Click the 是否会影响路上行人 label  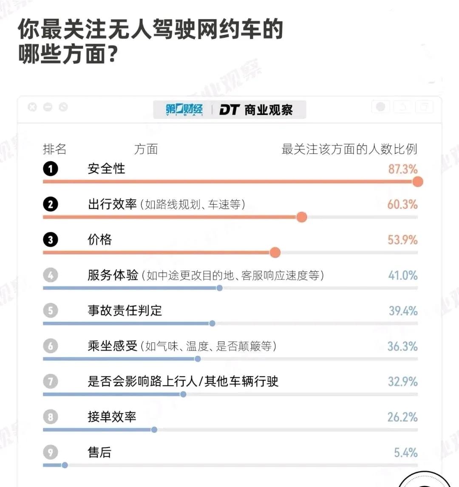183,381
